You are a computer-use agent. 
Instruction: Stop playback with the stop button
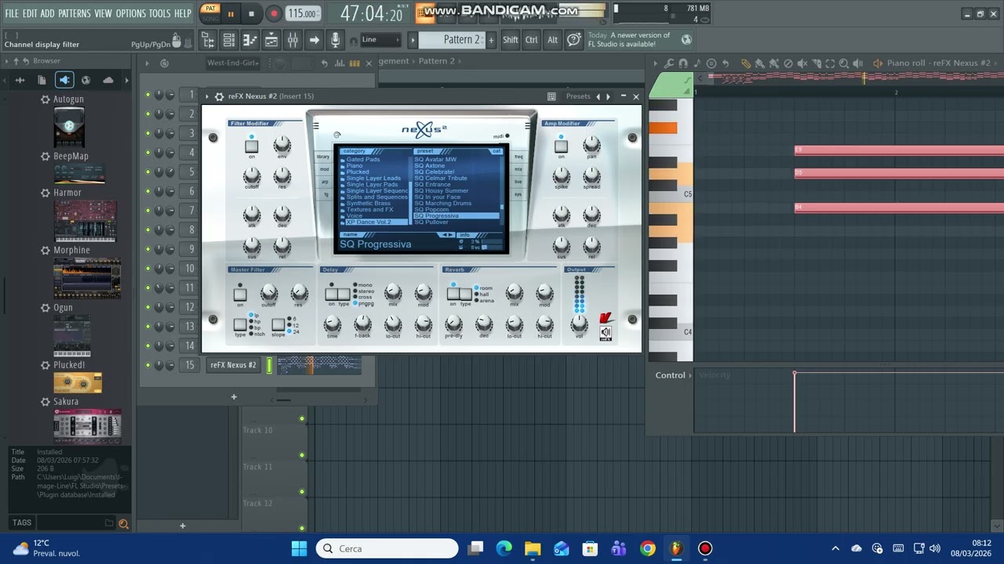(251, 13)
